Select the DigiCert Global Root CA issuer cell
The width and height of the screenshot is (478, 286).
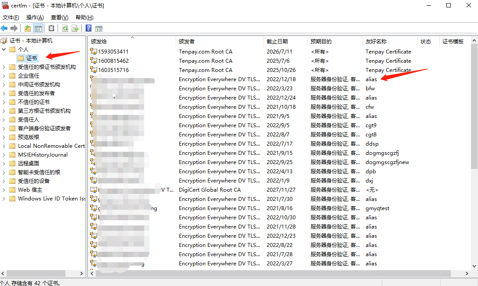(x=210, y=190)
